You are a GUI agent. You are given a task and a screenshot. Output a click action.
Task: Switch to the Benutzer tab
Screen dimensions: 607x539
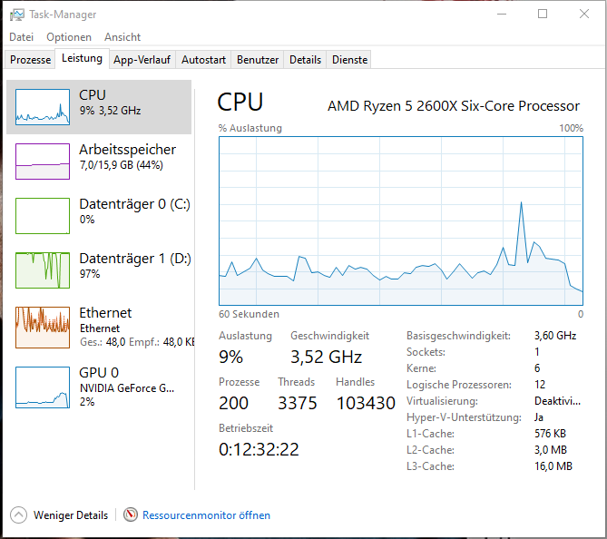tap(258, 60)
